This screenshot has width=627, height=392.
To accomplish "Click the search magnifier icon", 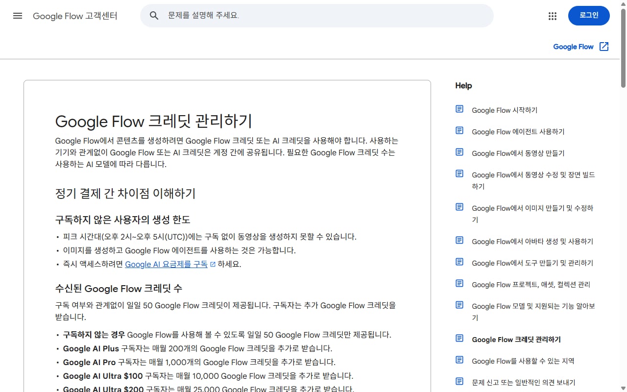I will click(154, 16).
